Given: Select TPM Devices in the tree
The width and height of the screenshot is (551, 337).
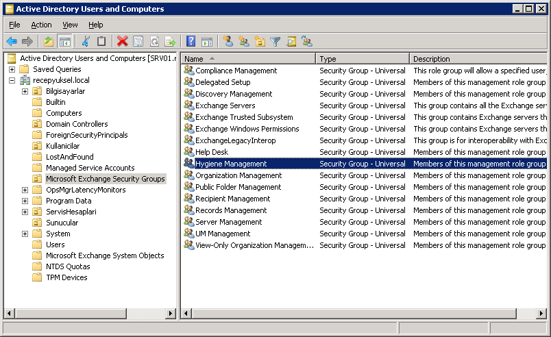Looking at the screenshot, I should (x=66, y=277).
